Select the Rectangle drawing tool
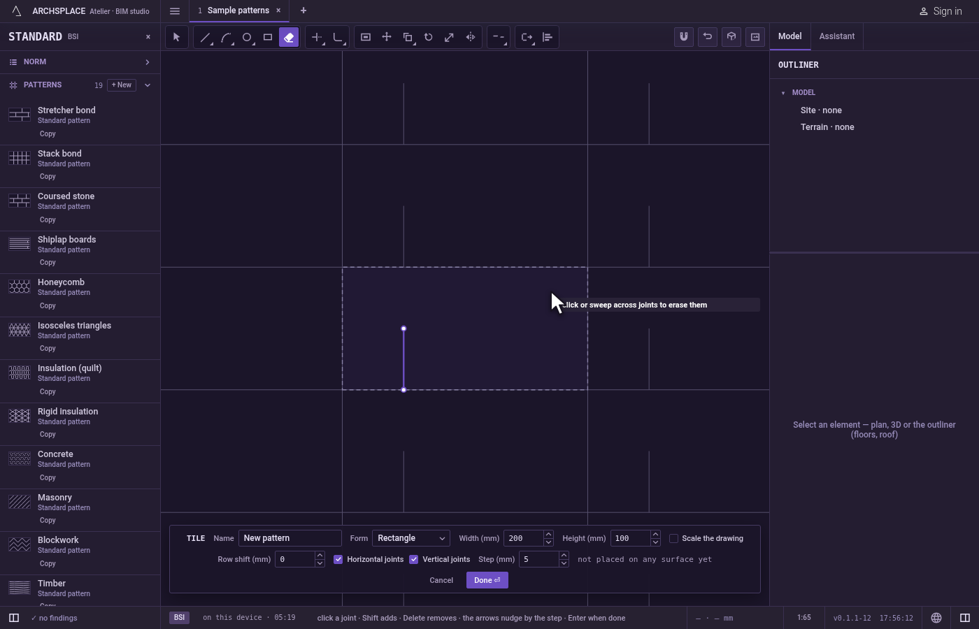 pyautogui.click(x=268, y=37)
